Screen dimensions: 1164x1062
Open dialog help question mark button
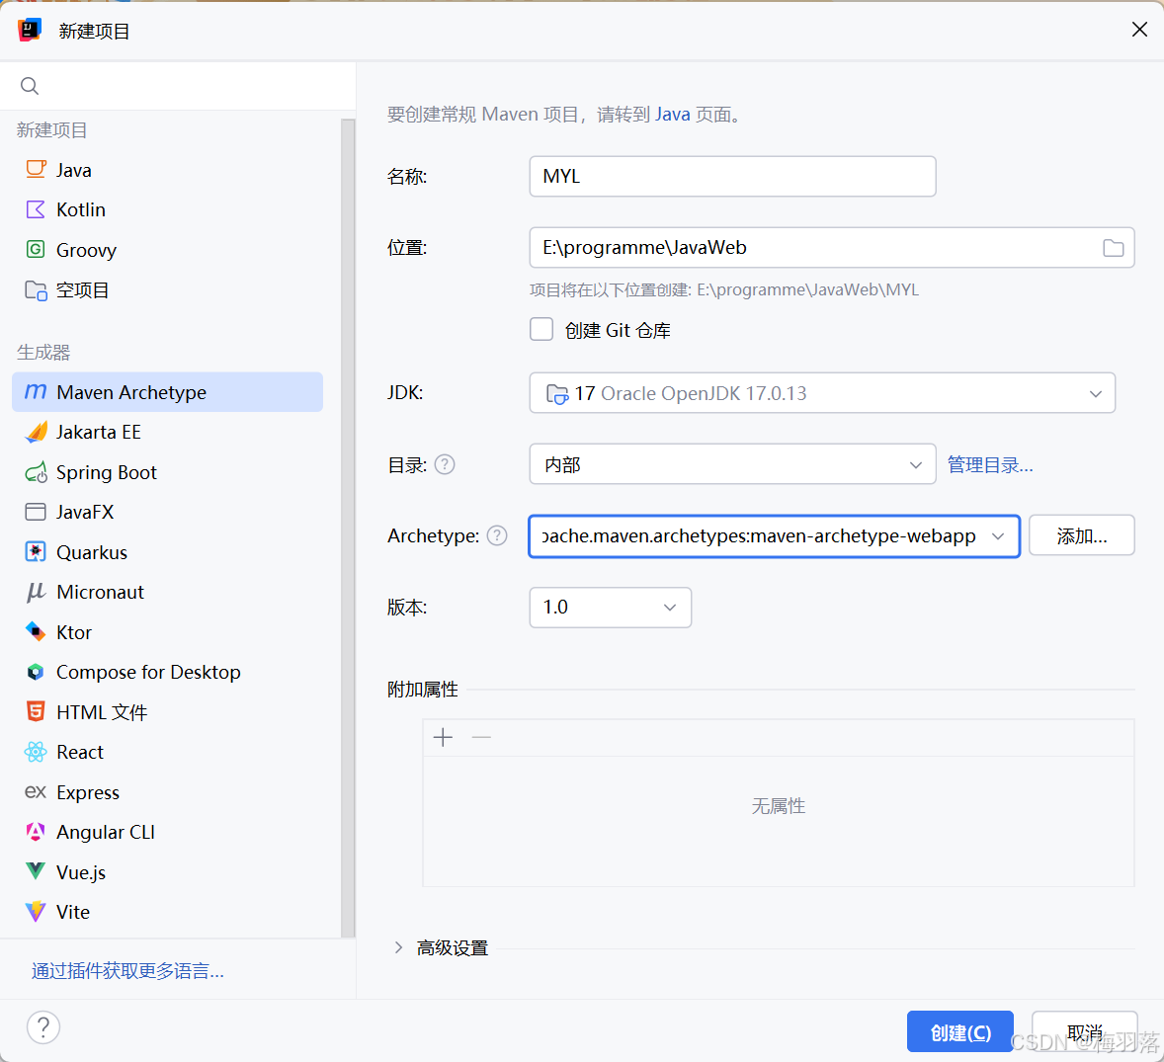[43, 1027]
